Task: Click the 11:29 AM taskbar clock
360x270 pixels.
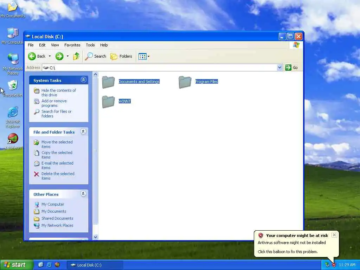Action: point(347,265)
